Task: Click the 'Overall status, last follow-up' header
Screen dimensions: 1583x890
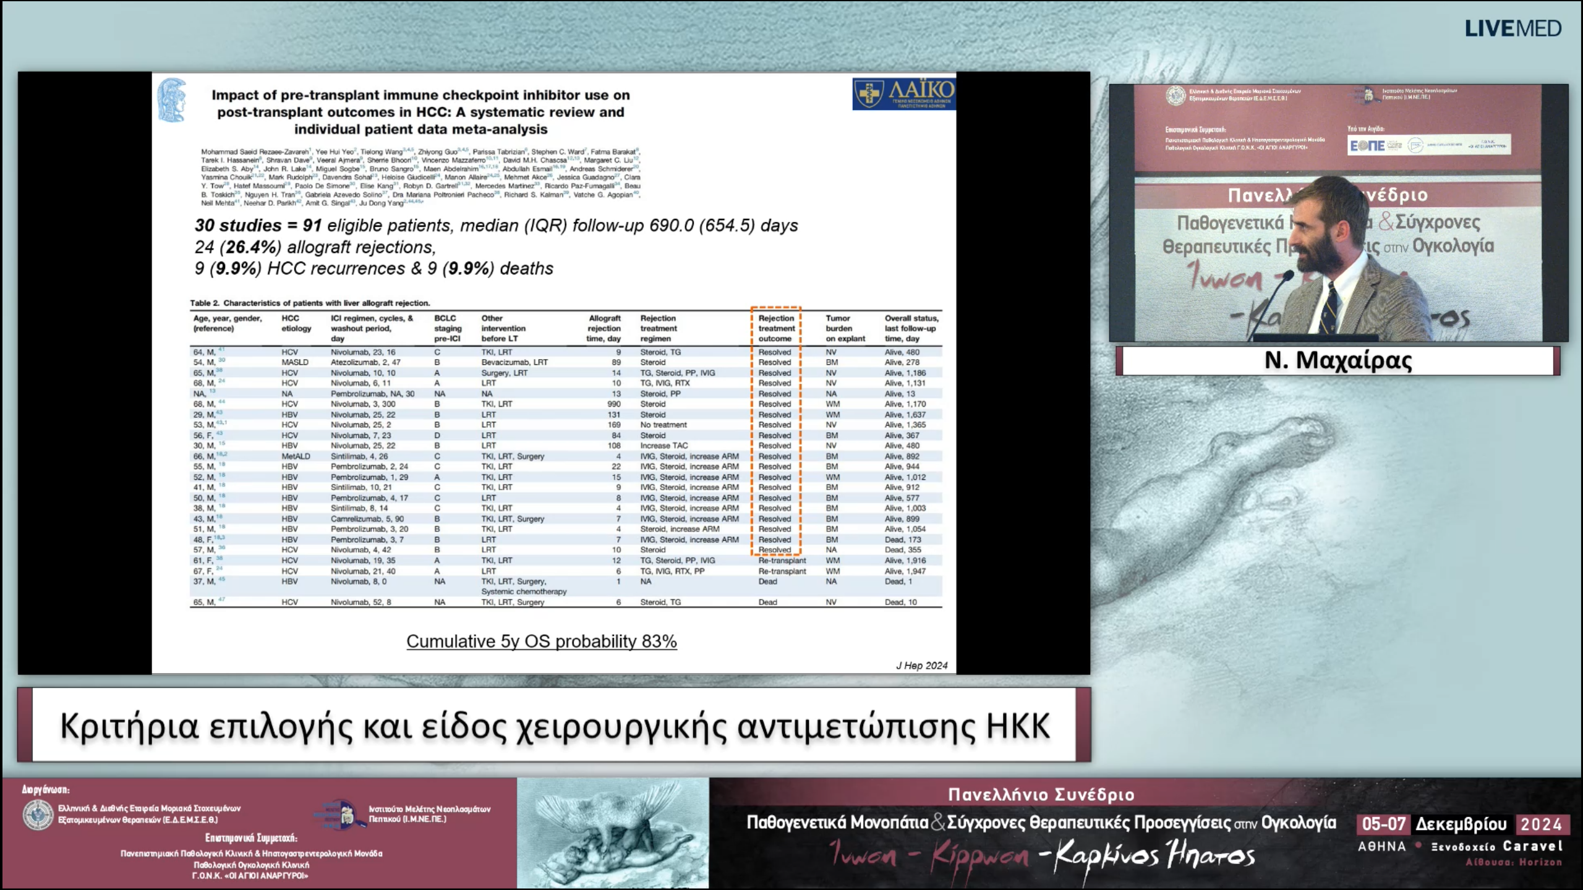Action: [x=911, y=328]
